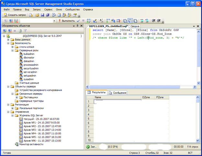Toggle auto-hide pin on Object Explorer panel
Image resolution: width=202 pixels, height=156 pixels.
point(77,26)
